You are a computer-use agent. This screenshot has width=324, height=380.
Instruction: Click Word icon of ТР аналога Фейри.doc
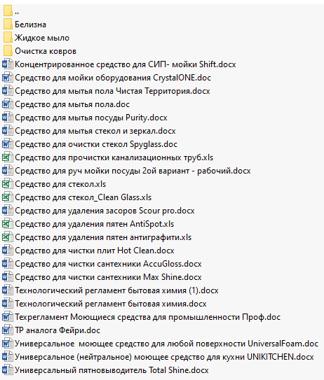click(x=7, y=330)
